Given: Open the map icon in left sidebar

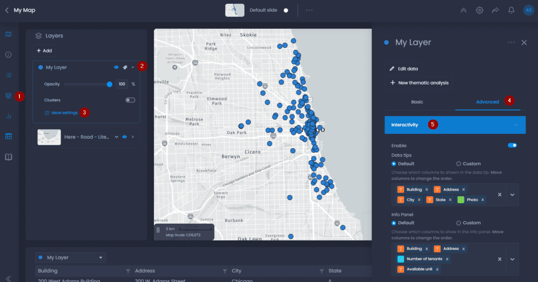Looking at the screenshot, I should (x=8, y=34).
